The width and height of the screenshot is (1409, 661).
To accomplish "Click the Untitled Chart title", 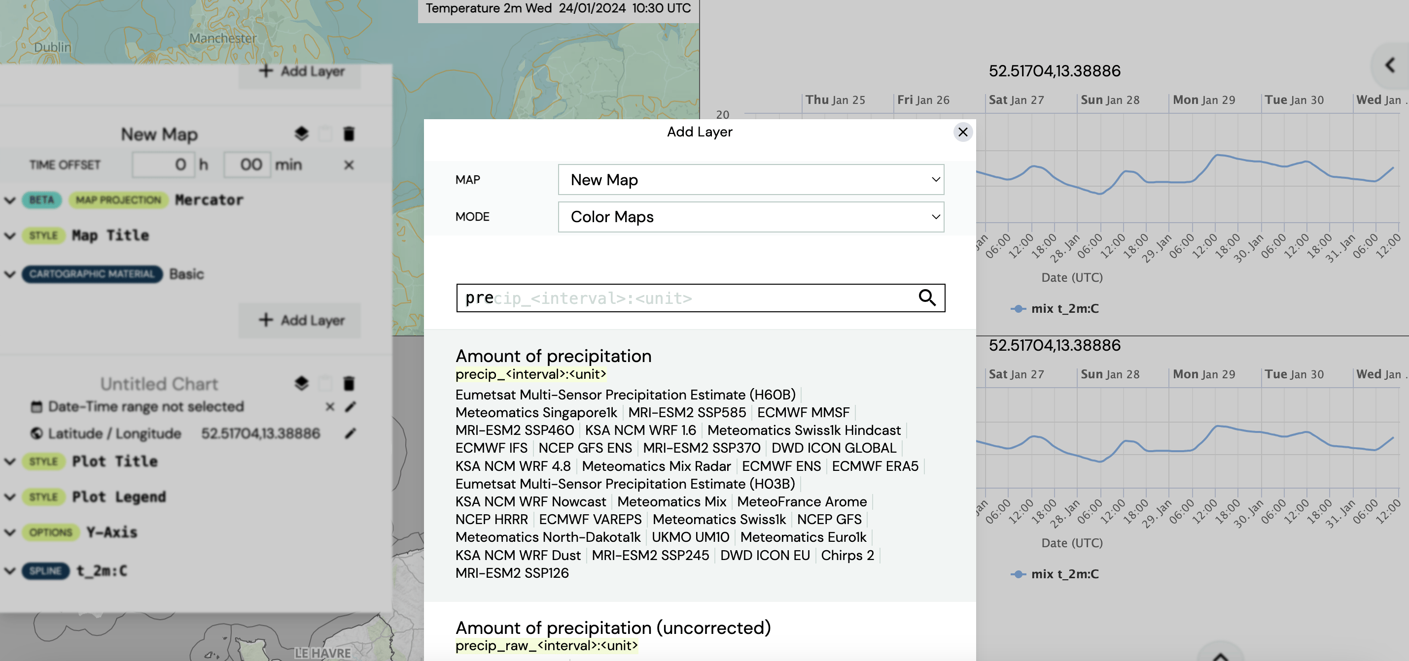I will pos(159,384).
